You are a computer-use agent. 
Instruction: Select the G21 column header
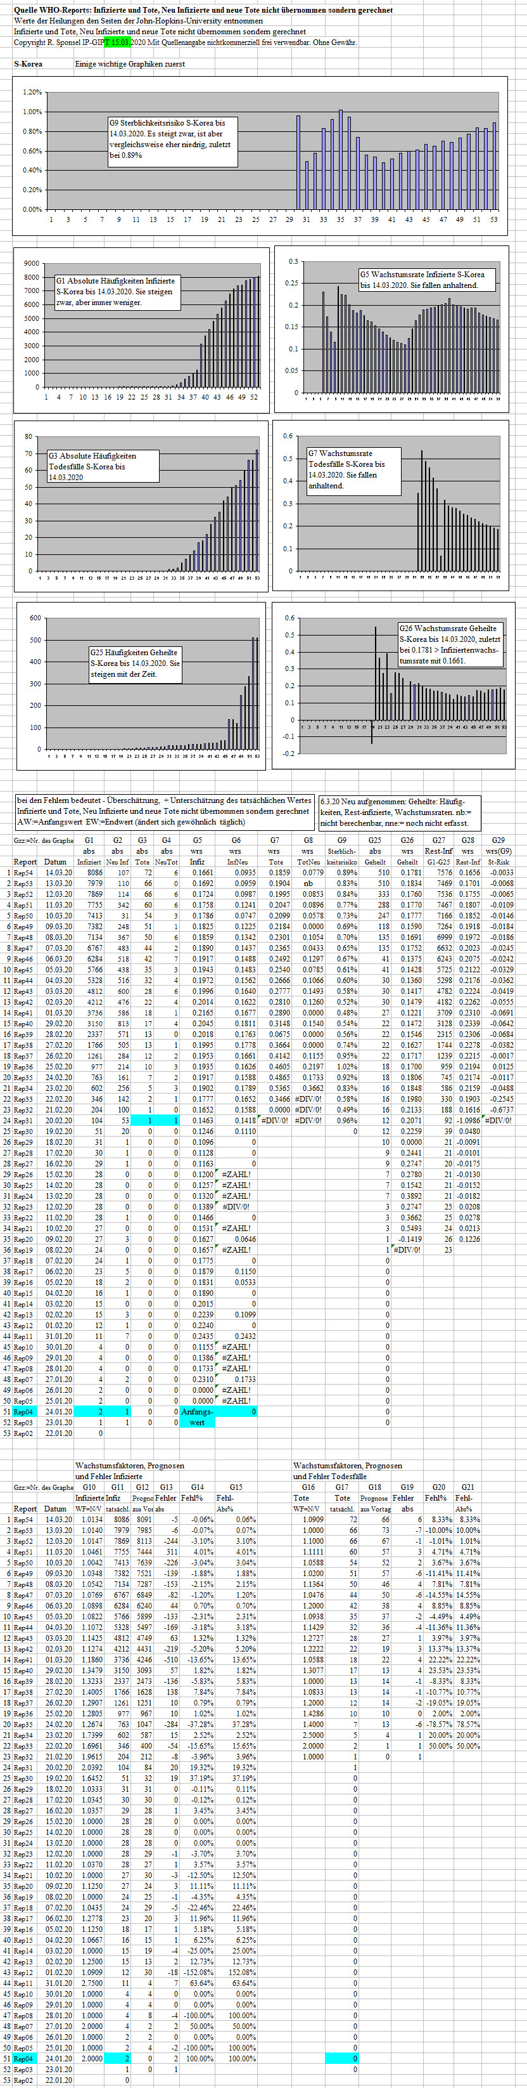point(467,1487)
